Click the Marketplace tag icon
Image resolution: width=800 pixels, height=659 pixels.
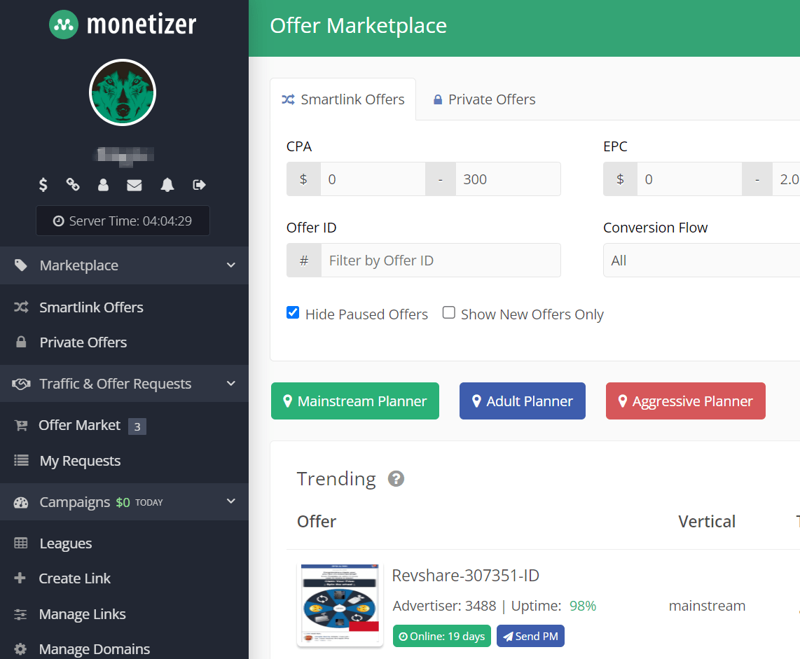[20, 265]
